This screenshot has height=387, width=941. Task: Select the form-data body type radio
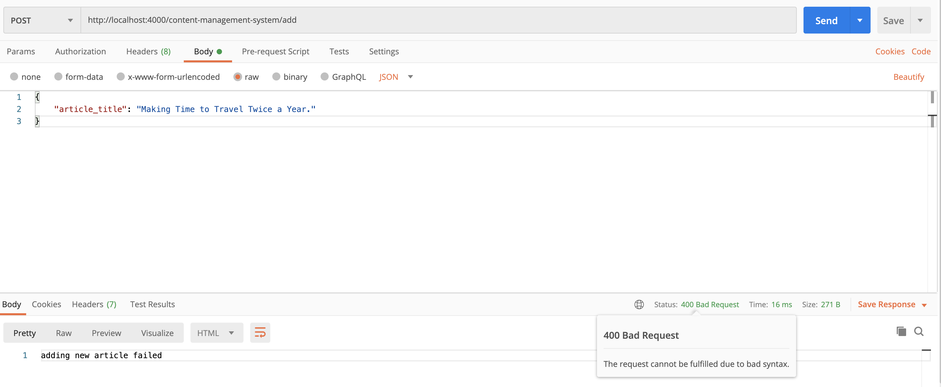point(58,77)
